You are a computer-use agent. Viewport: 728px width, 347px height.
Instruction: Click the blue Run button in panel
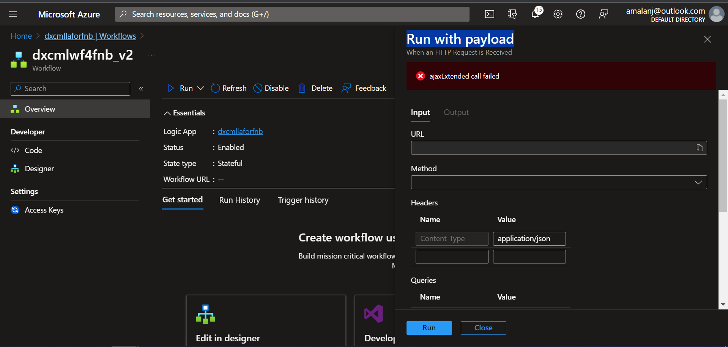(x=429, y=328)
